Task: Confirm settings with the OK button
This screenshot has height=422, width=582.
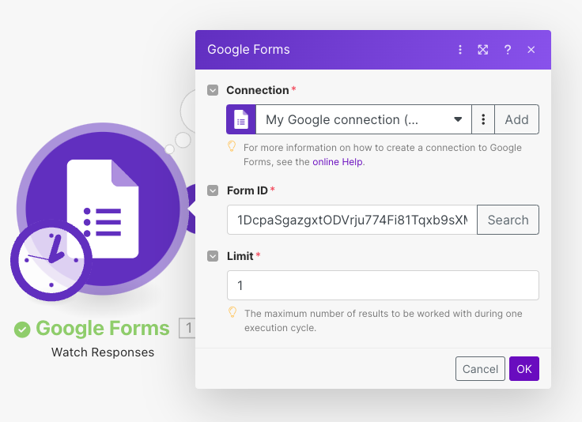Action: [x=524, y=369]
